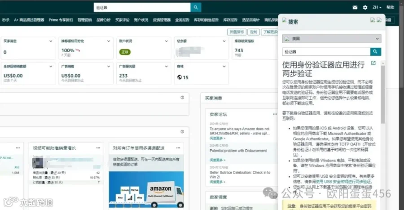Open 使用 USB 安全密钥进行两步验证 link
This screenshot has width=404, height=210.
343,182
